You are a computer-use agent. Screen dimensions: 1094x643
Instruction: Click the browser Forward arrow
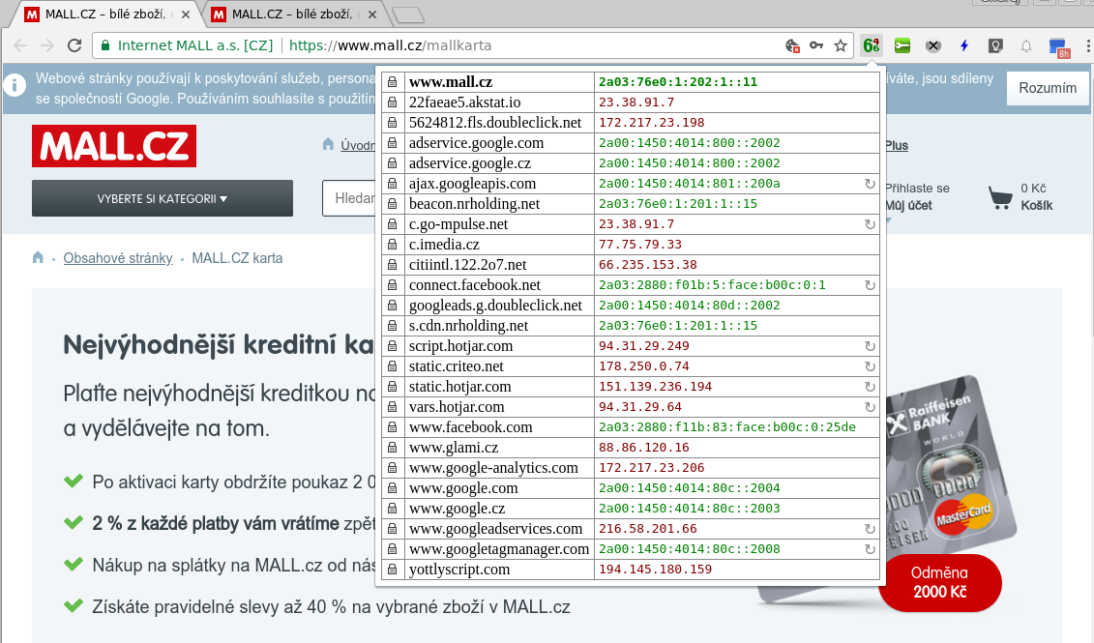click(x=46, y=46)
